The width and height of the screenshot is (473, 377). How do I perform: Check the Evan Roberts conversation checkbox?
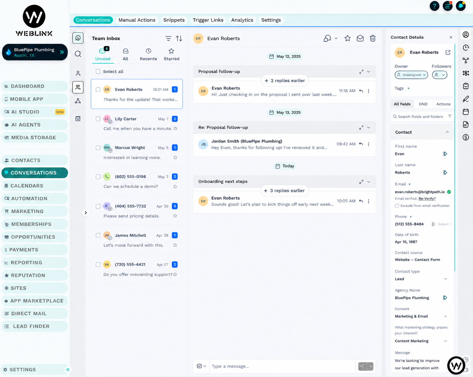click(98, 90)
